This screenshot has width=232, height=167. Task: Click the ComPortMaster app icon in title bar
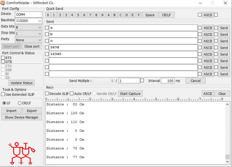pos(3,3)
